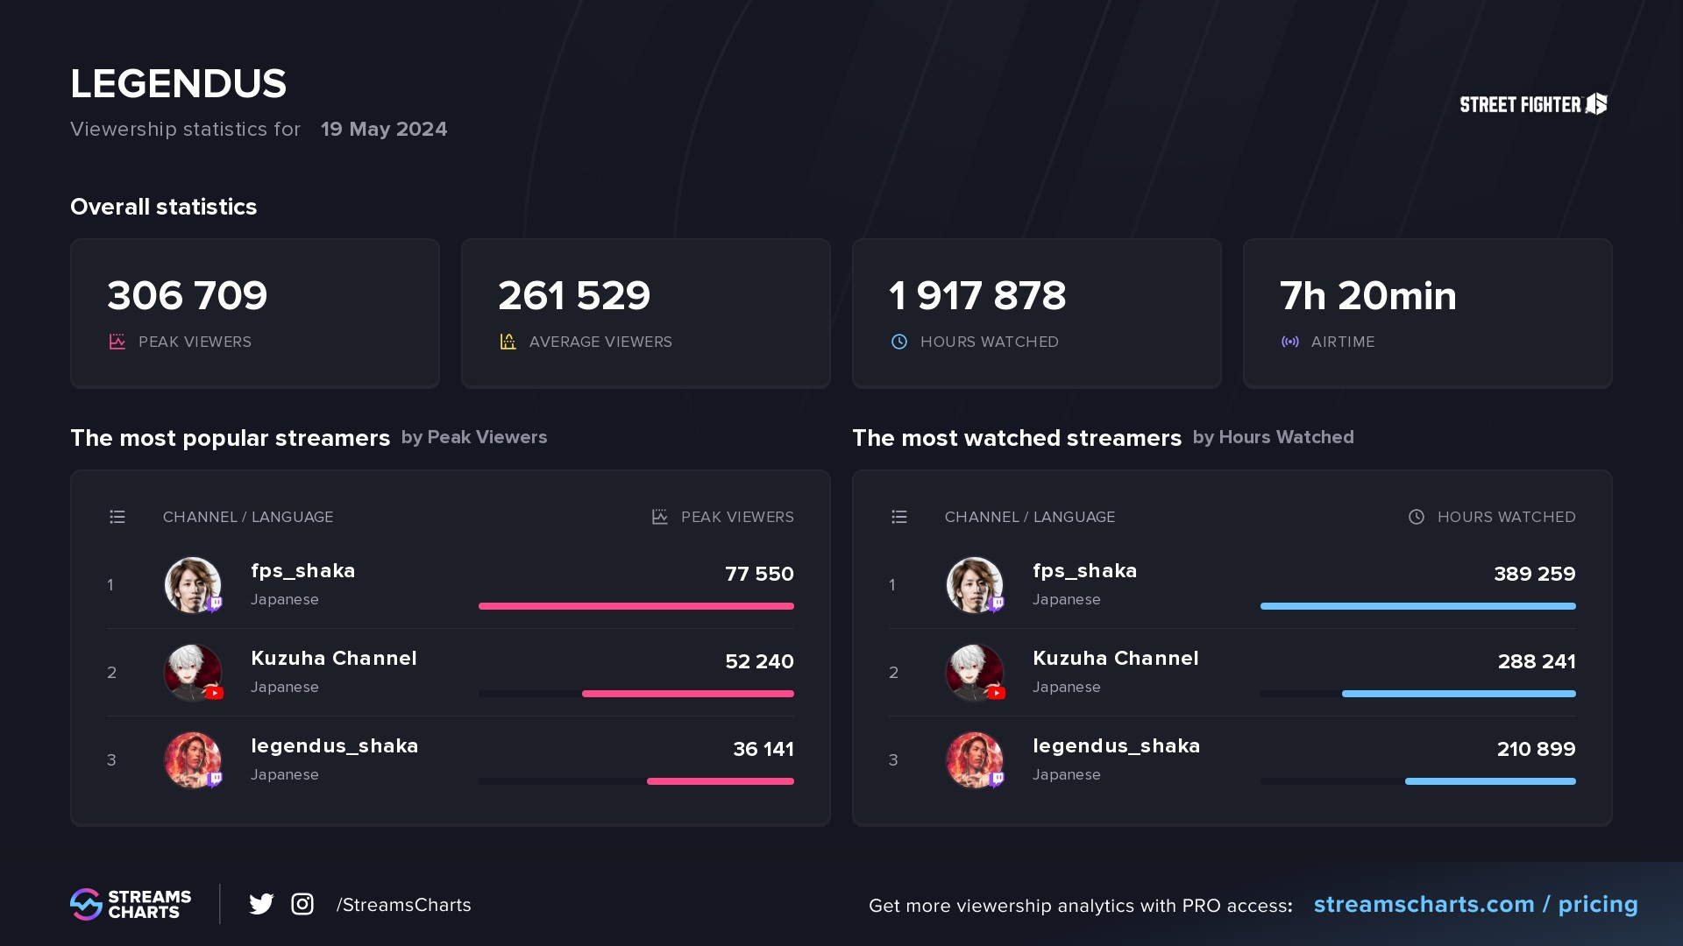The image size is (1683, 946).
Task: Click the Airtime broadcast signal icon
Action: 1289,342
